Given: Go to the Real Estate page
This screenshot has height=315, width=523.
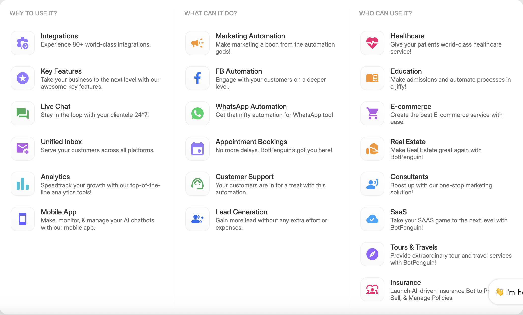Looking at the screenshot, I should point(408,142).
